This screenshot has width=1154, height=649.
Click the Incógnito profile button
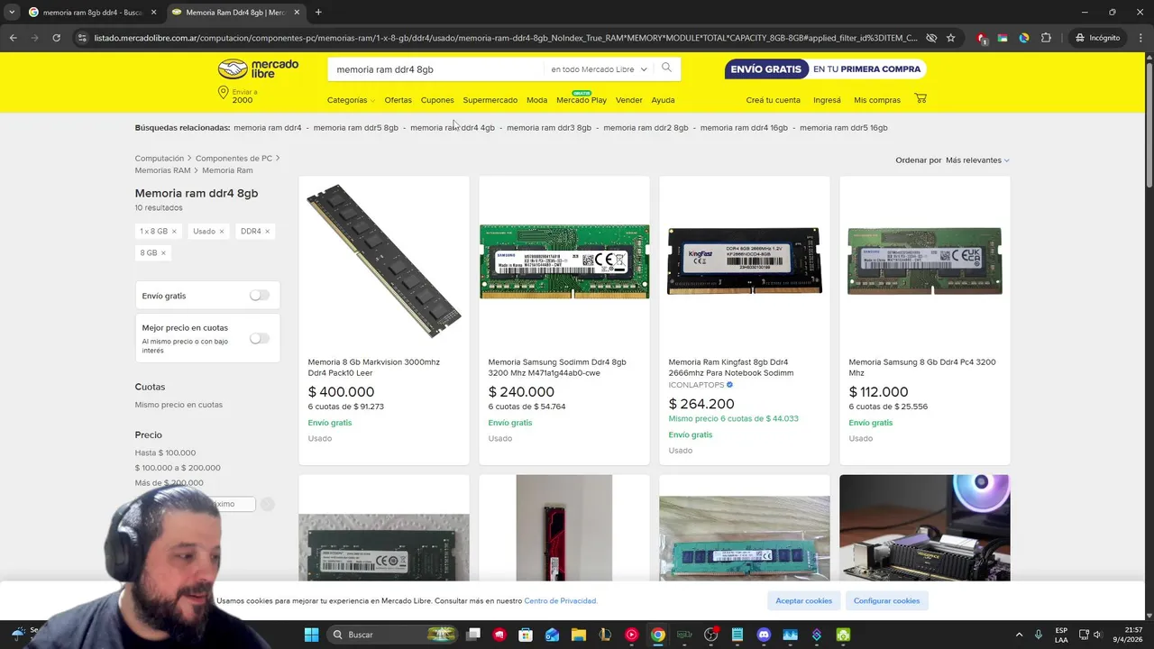[x=1097, y=38]
